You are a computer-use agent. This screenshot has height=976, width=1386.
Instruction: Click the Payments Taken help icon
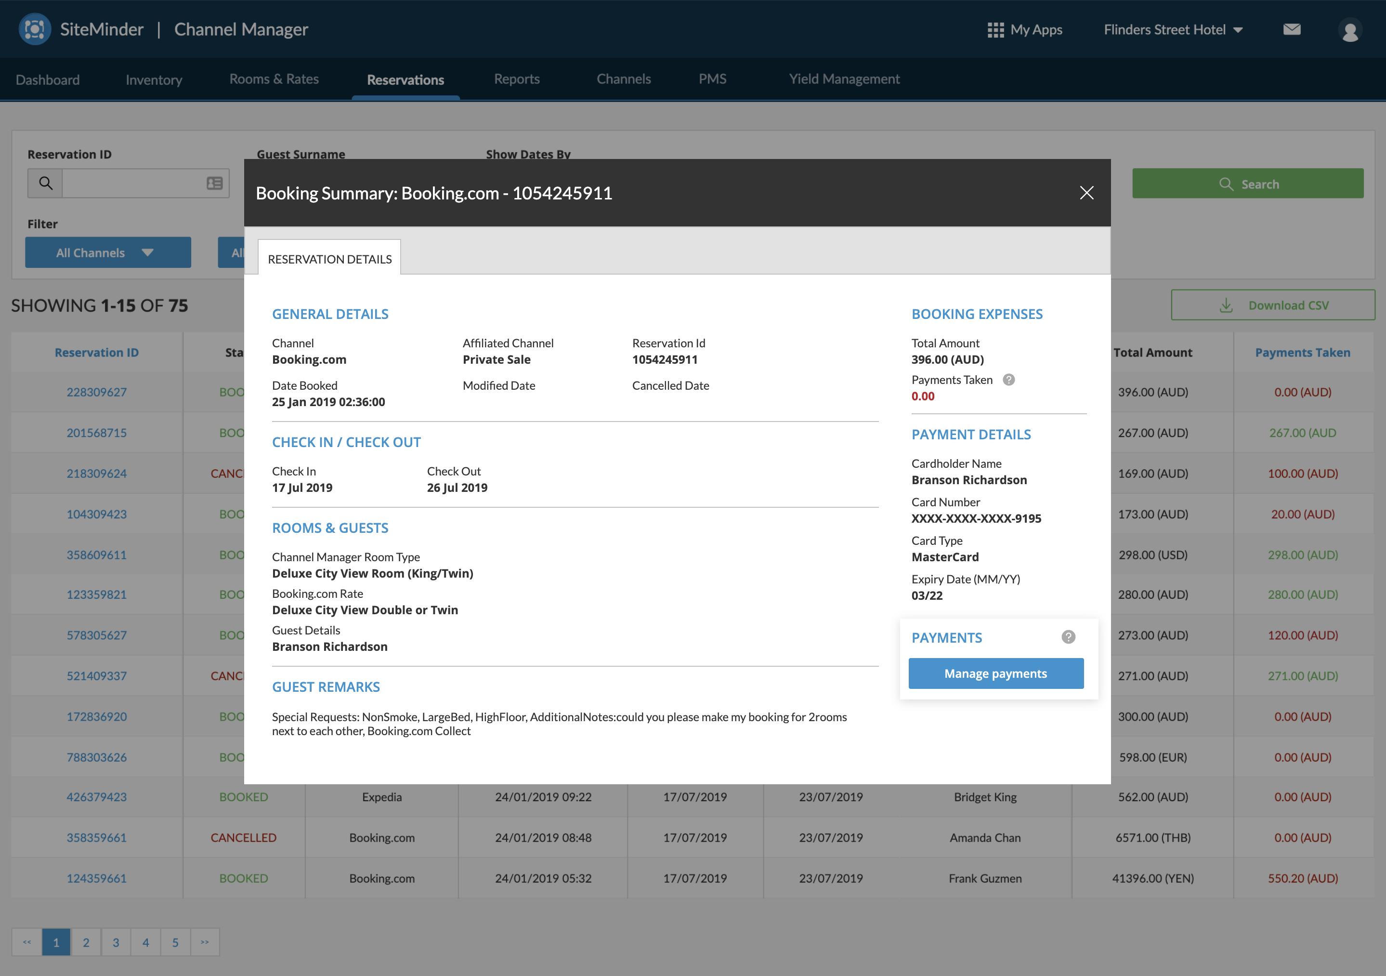(1009, 380)
